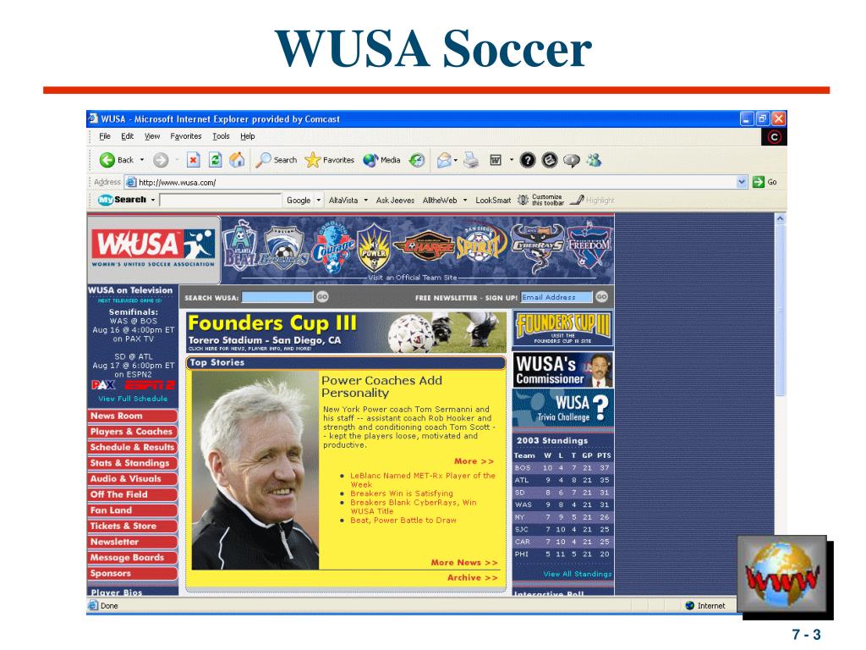Image resolution: width=866 pixels, height=650 pixels.
Task: Click the Mail envelope icon
Action: click(444, 160)
